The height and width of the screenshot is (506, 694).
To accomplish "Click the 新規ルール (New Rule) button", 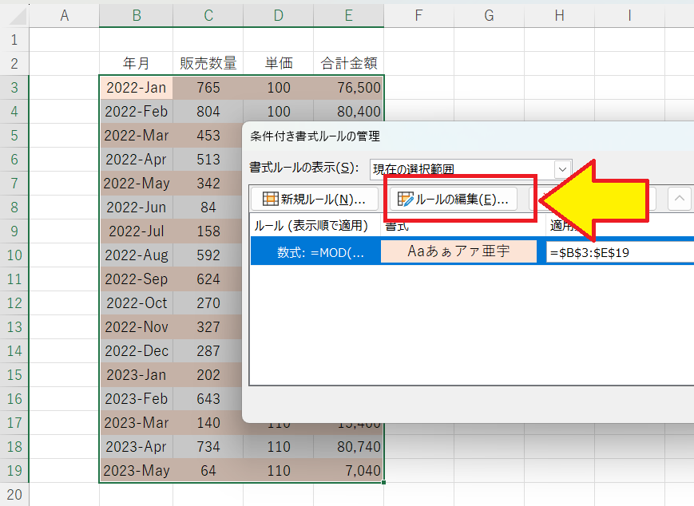I will [314, 199].
